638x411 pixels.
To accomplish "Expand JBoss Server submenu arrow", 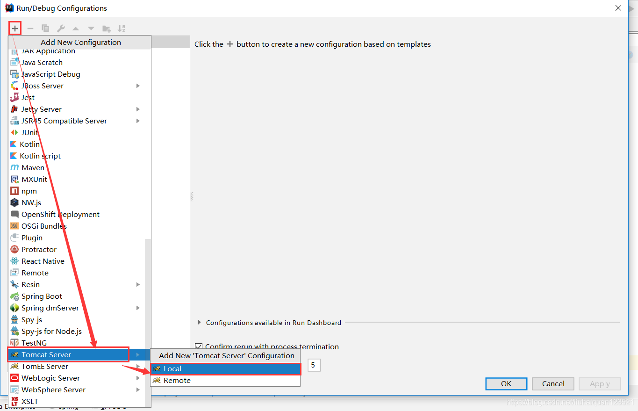I will tap(138, 86).
